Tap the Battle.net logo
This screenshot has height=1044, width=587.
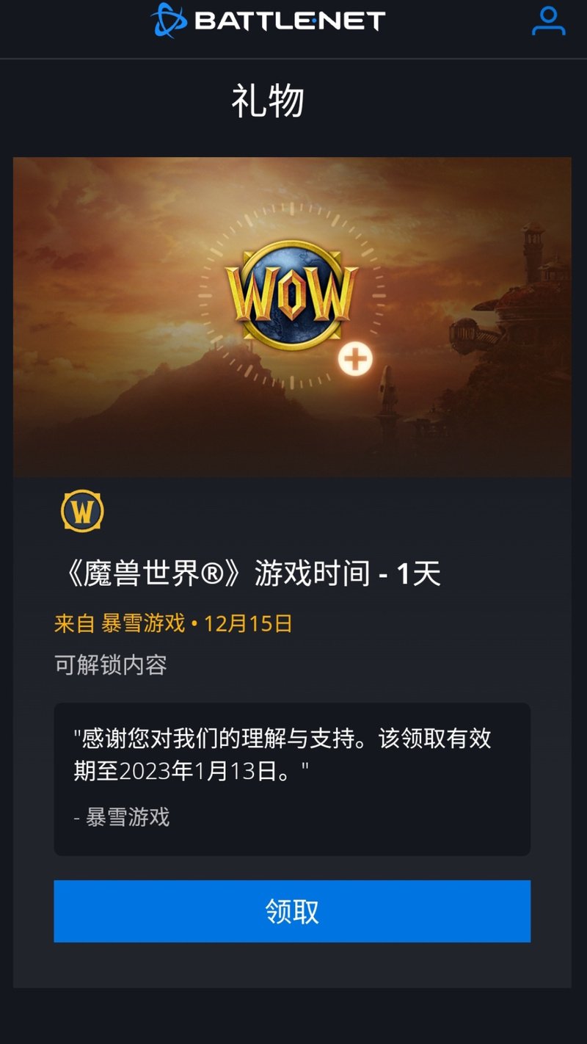pyautogui.click(x=268, y=20)
